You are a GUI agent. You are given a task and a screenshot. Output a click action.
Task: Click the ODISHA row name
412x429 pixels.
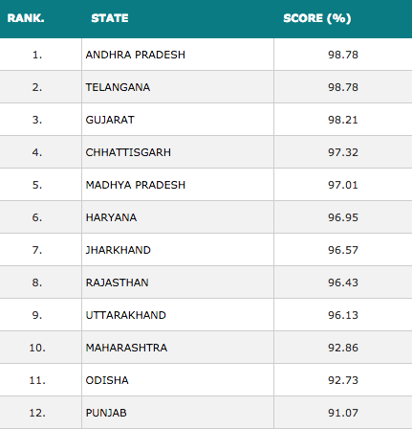[x=107, y=380]
